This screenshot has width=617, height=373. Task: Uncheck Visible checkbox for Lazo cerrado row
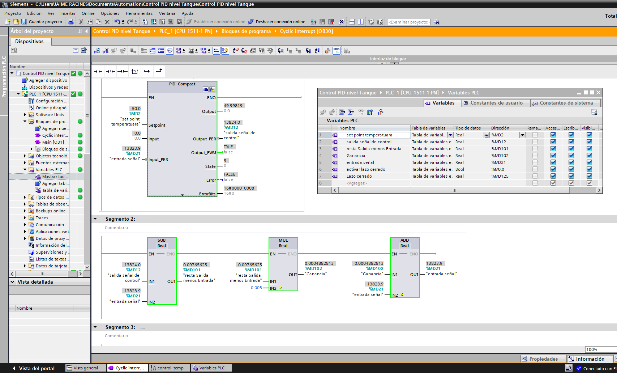click(x=589, y=176)
